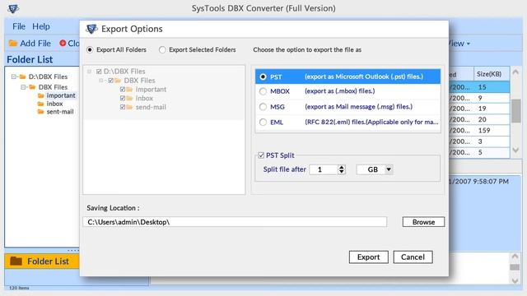
Task: Click the mail list scrollbar thumb
Action: (x=516, y=111)
